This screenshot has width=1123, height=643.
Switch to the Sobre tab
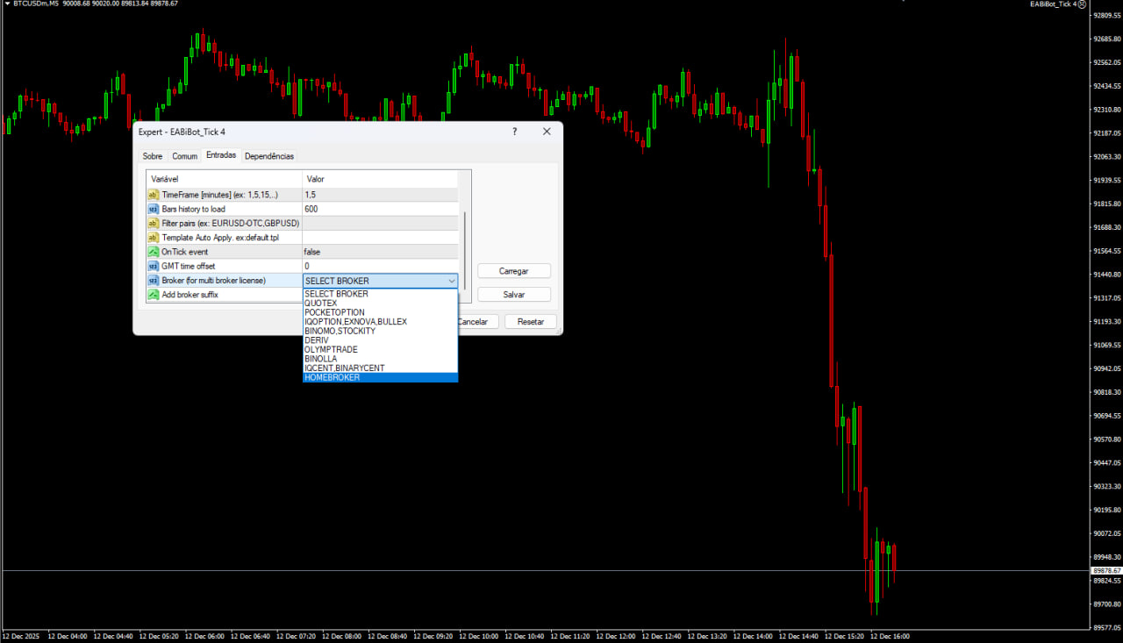pyautogui.click(x=153, y=156)
